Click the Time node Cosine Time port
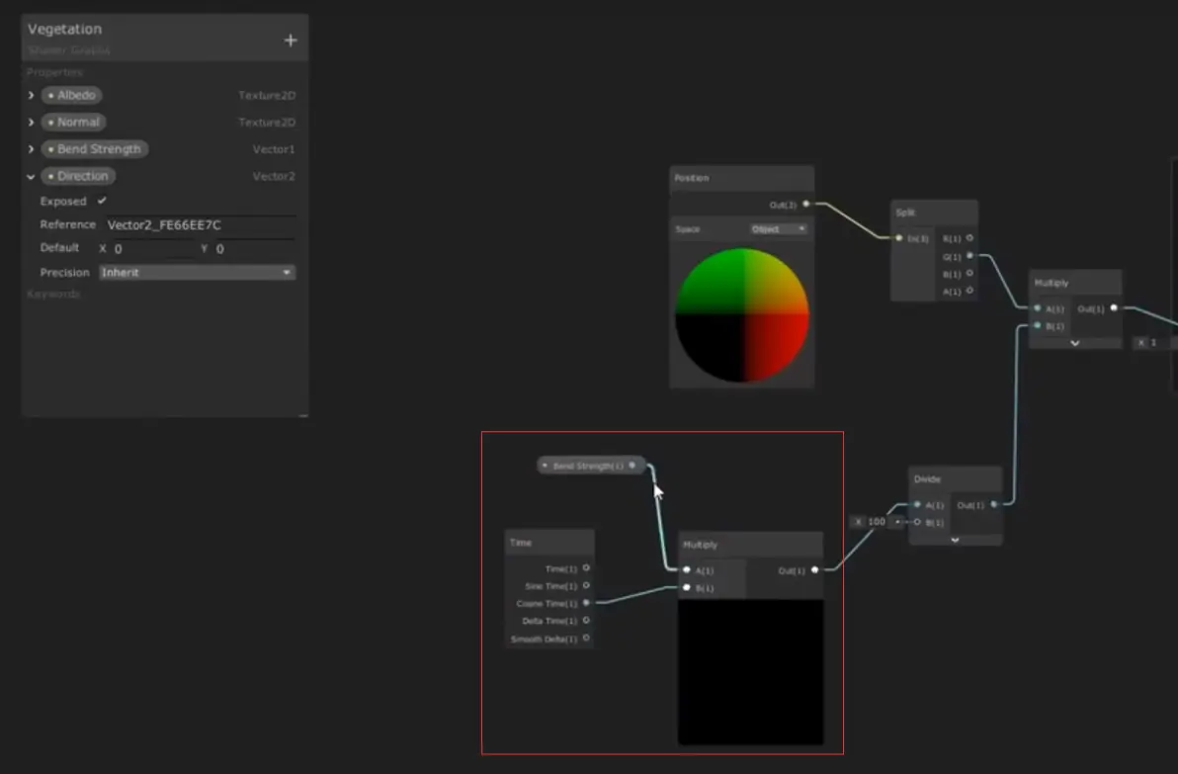The width and height of the screenshot is (1178, 774). click(586, 603)
